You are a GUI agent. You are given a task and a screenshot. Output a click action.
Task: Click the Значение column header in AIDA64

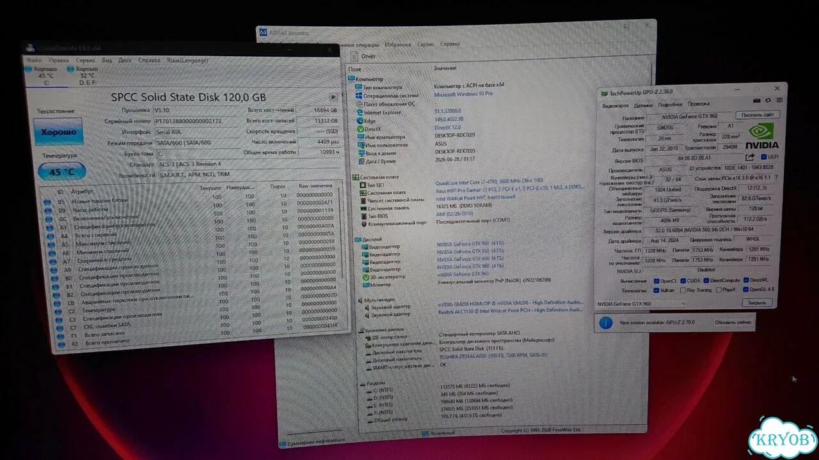[x=445, y=68]
